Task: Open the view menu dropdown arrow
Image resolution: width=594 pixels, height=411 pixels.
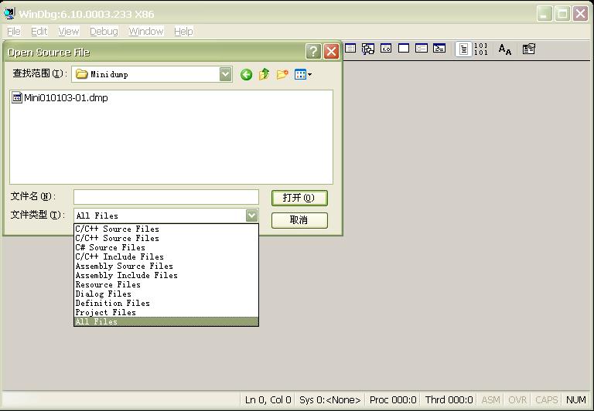Action: point(309,75)
